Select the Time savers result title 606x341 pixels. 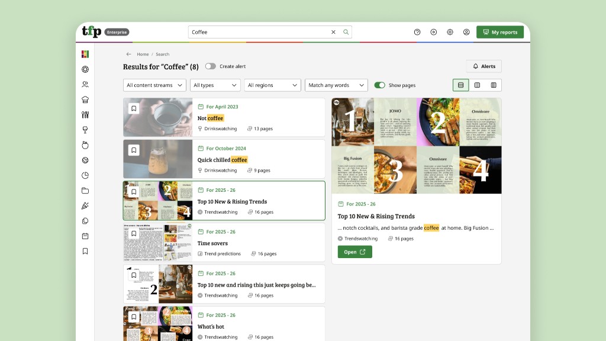pyautogui.click(x=212, y=243)
